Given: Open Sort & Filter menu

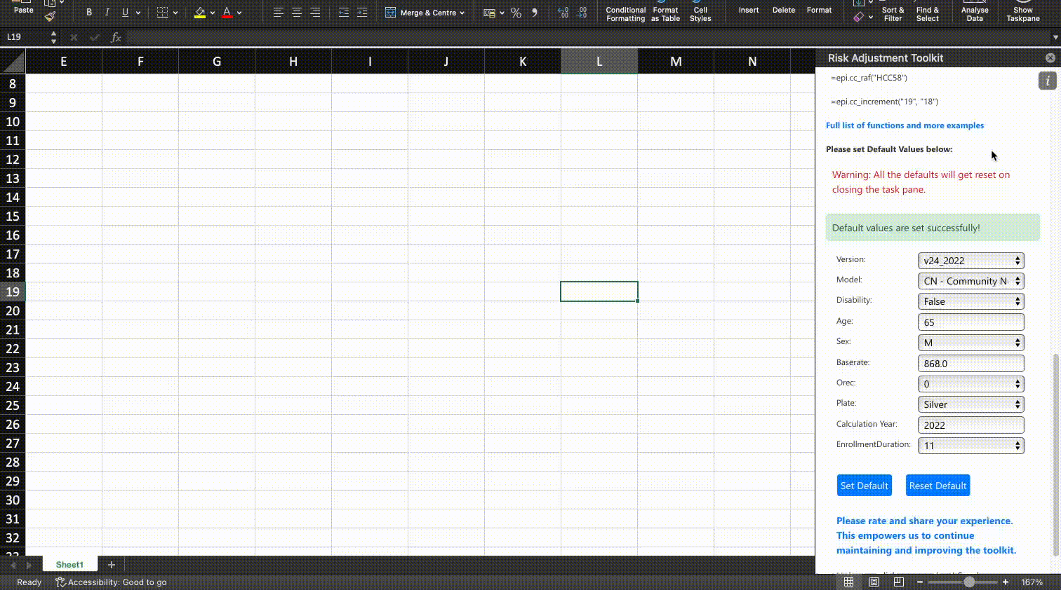Looking at the screenshot, I should tap(893, 13).
